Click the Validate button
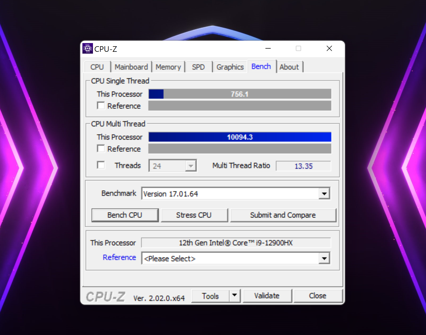The width and height of the screenshot is (426, 335). [x=267, y=296]
